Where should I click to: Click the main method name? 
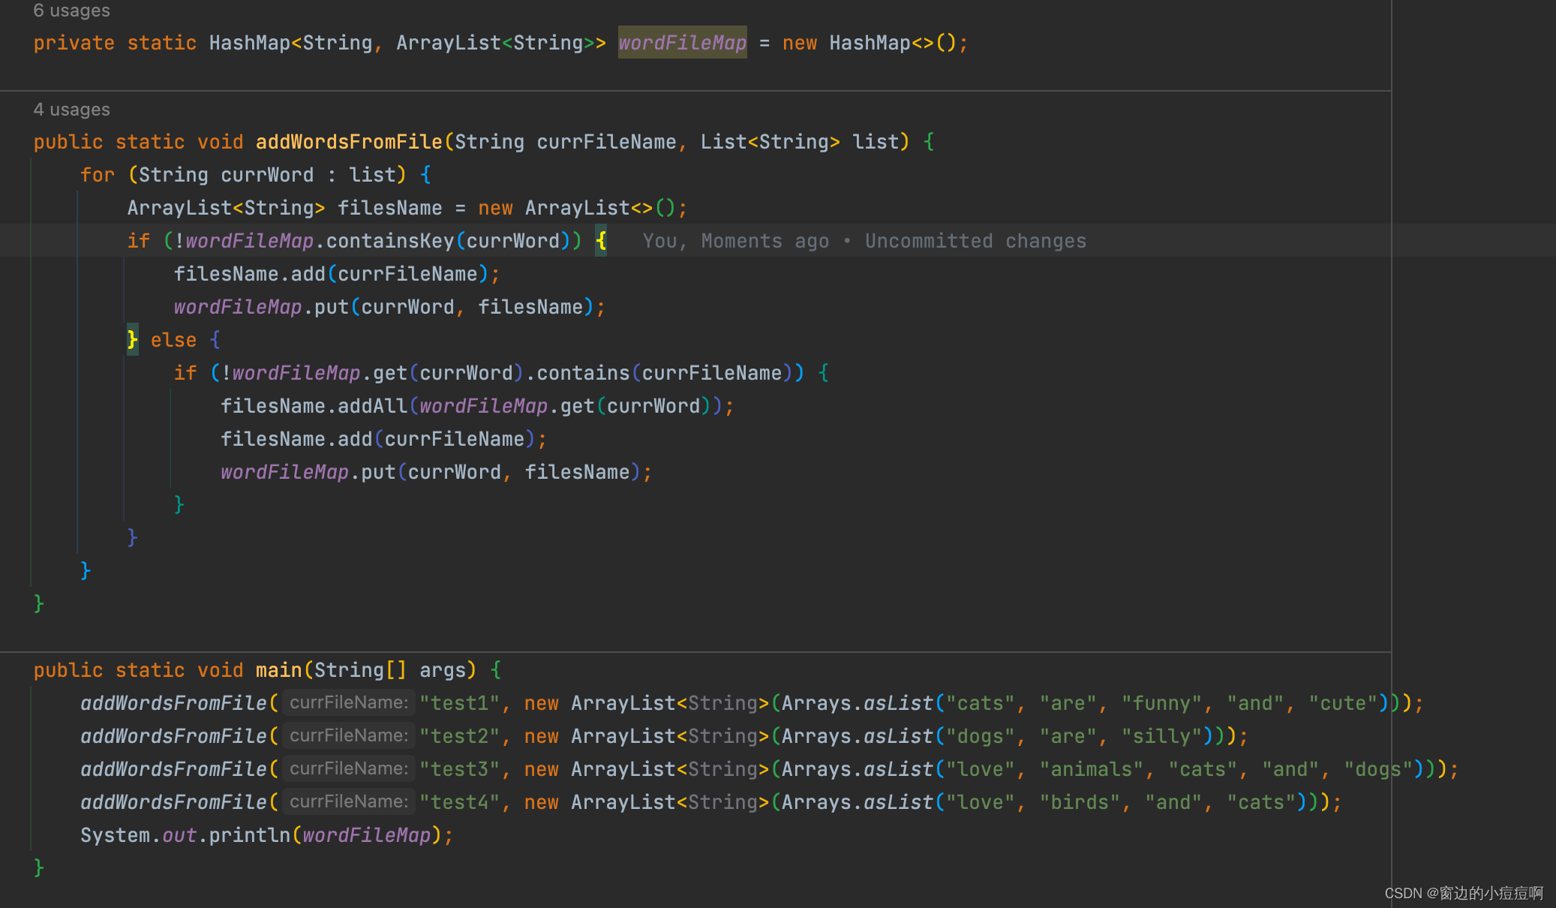(278, 670)
